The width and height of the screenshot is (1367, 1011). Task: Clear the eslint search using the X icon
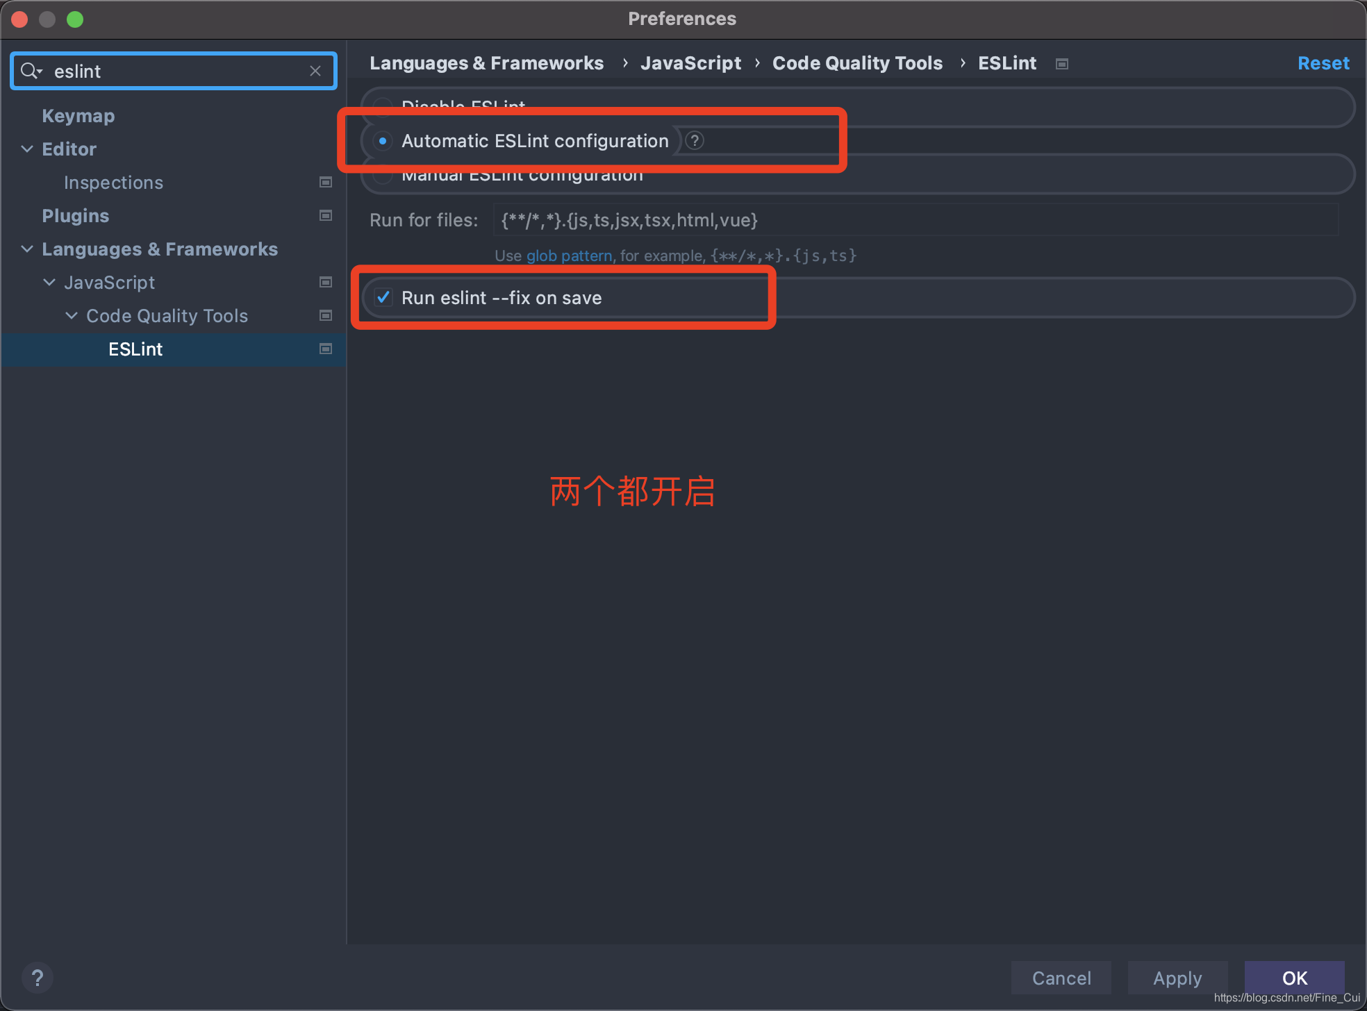coord(315,71)
